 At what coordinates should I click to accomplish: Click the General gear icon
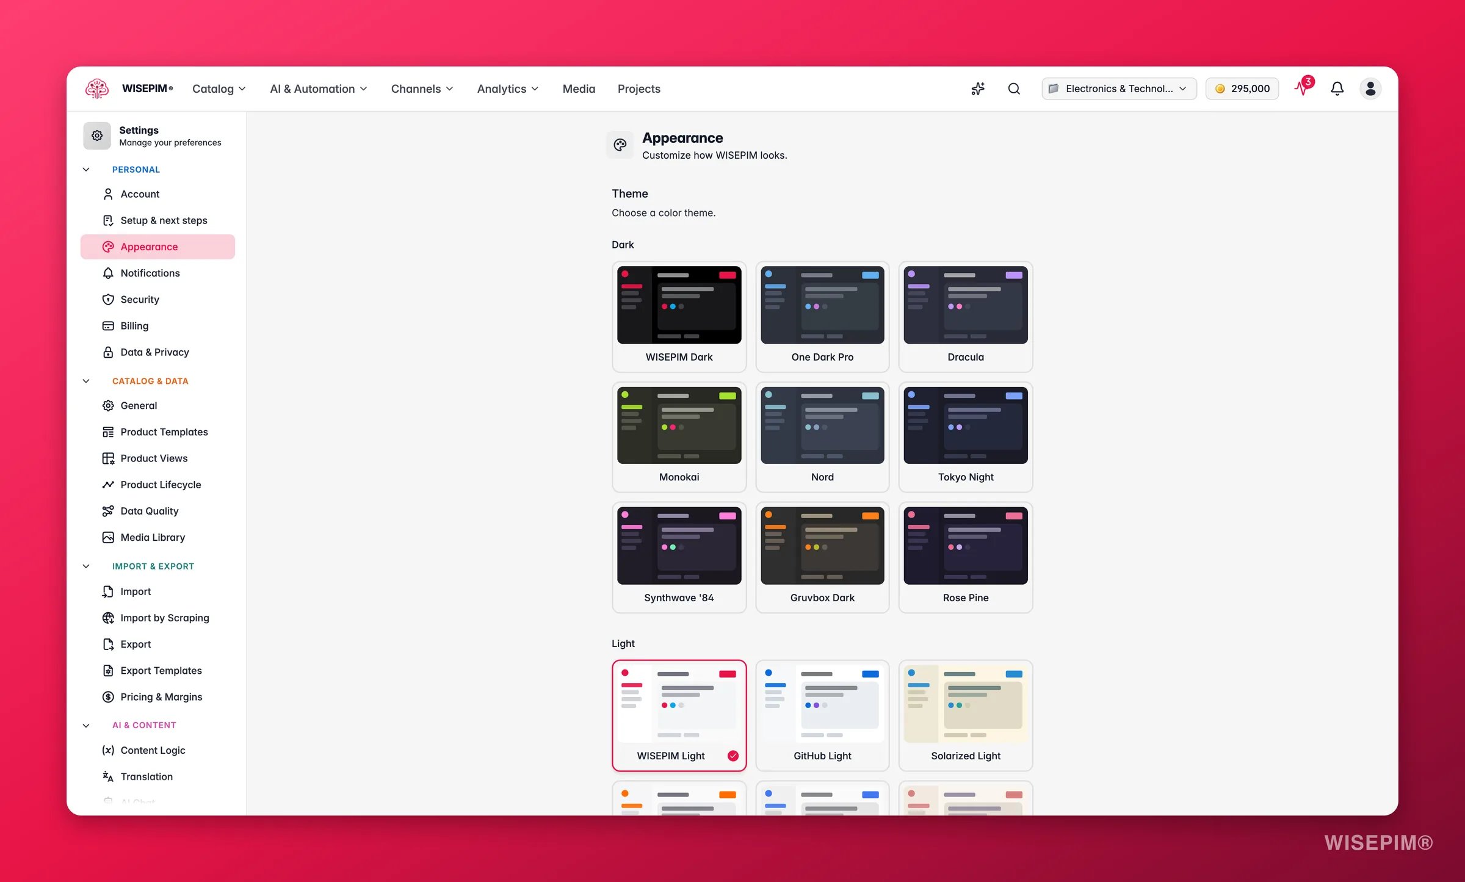tap(108, 405)
